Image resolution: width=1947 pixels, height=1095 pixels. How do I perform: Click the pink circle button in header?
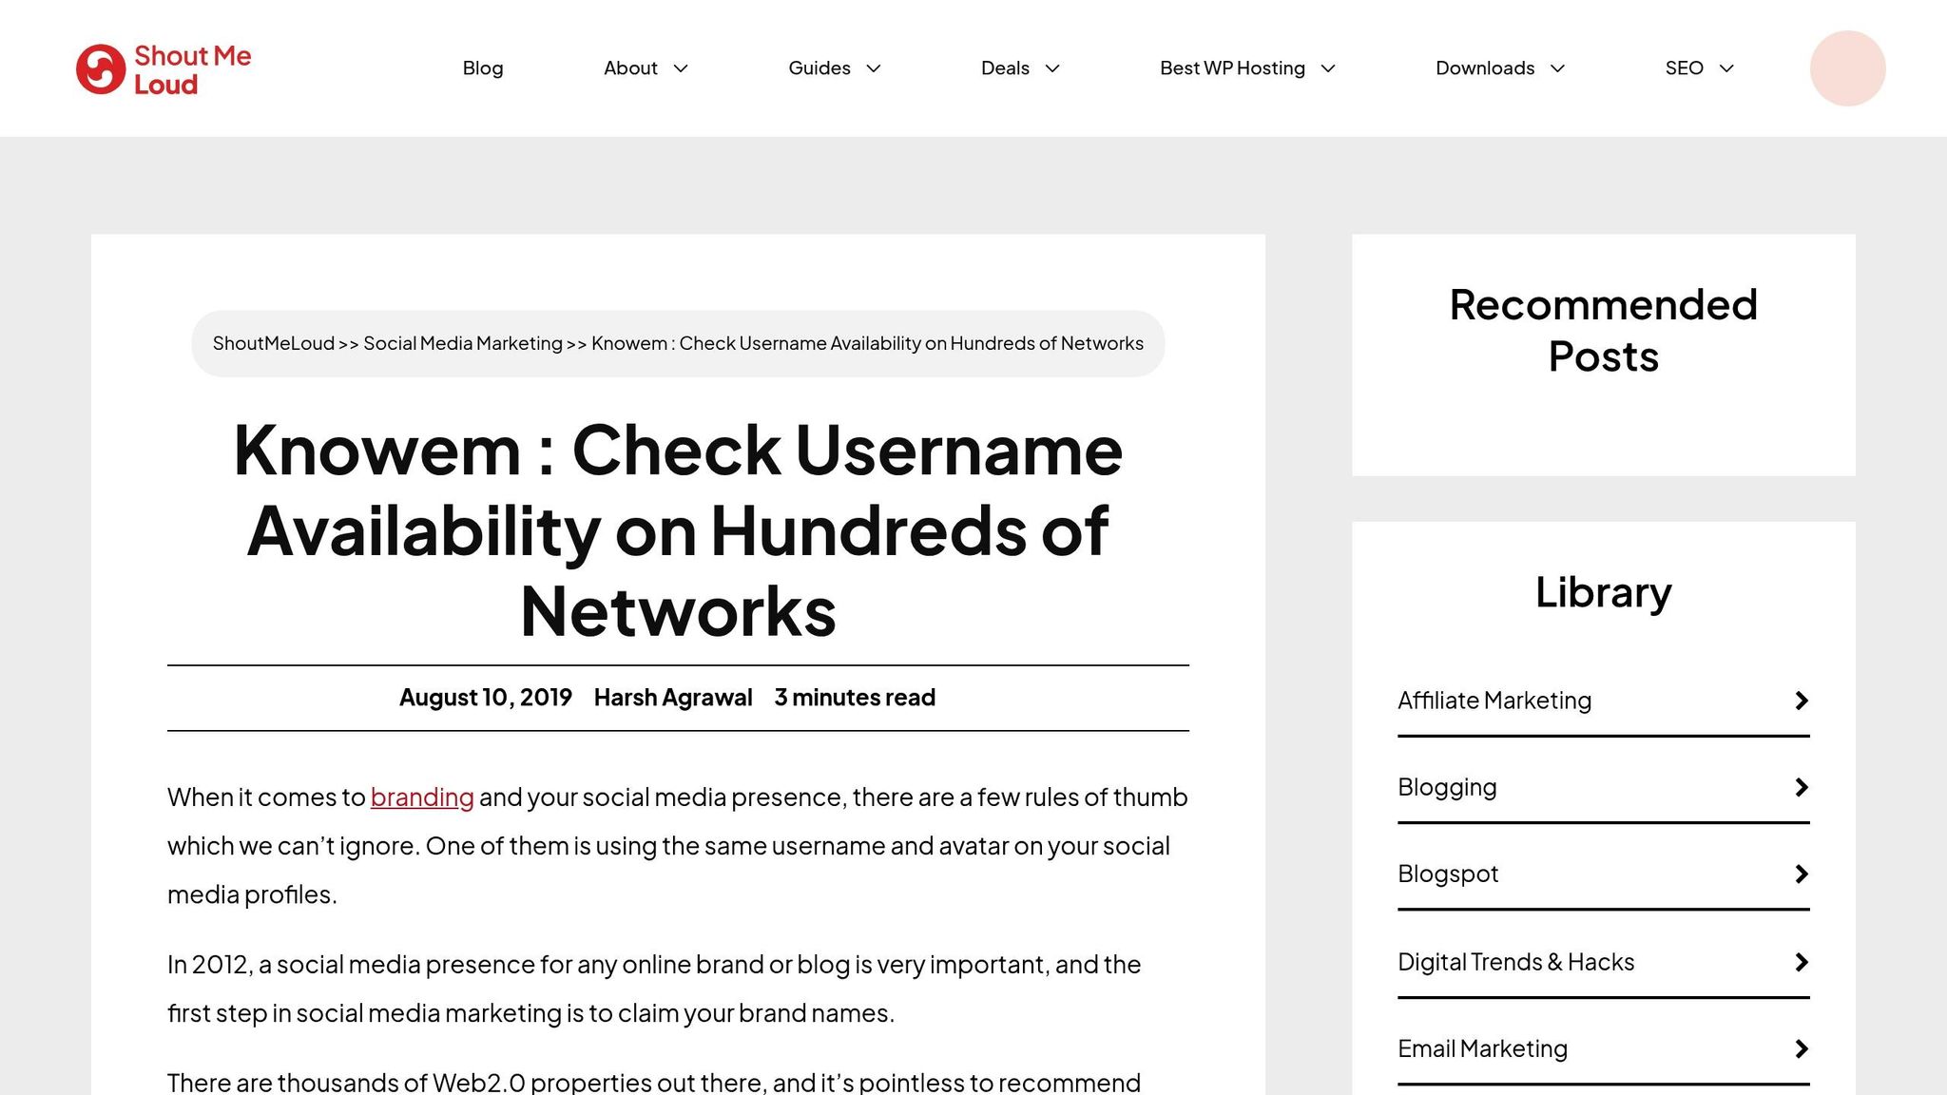pos(1846,68)
